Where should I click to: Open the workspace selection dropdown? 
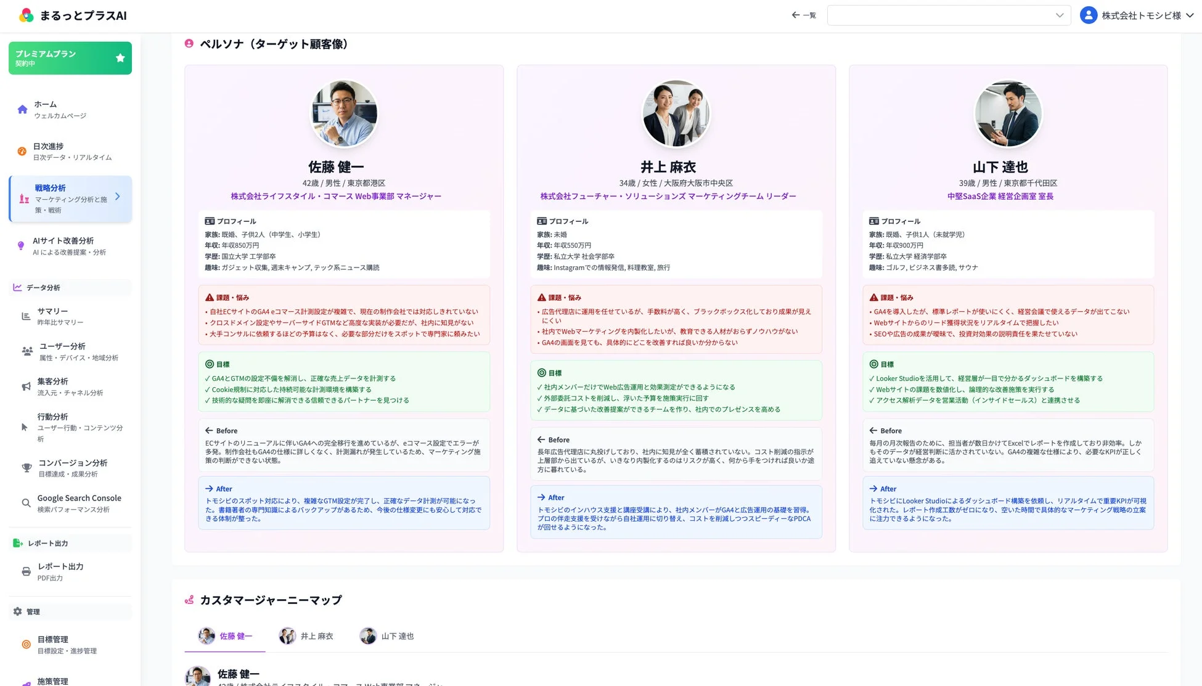(948, 15)
